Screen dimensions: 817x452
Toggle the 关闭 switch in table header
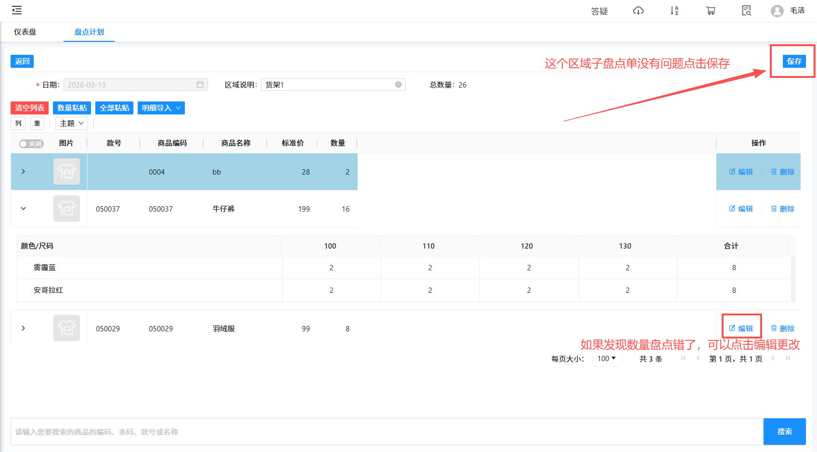[31, 144]
